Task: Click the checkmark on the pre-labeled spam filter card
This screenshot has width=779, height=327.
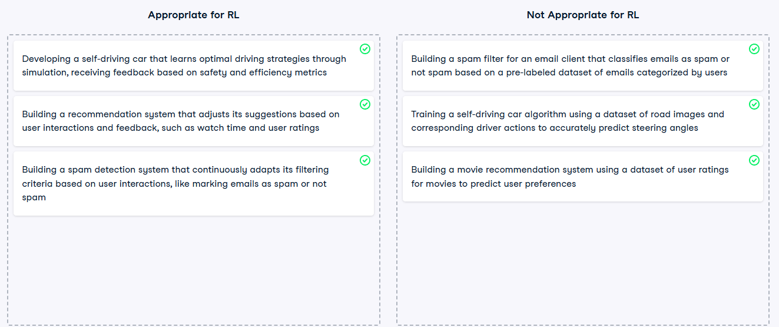Action: (x=754, y=49)
